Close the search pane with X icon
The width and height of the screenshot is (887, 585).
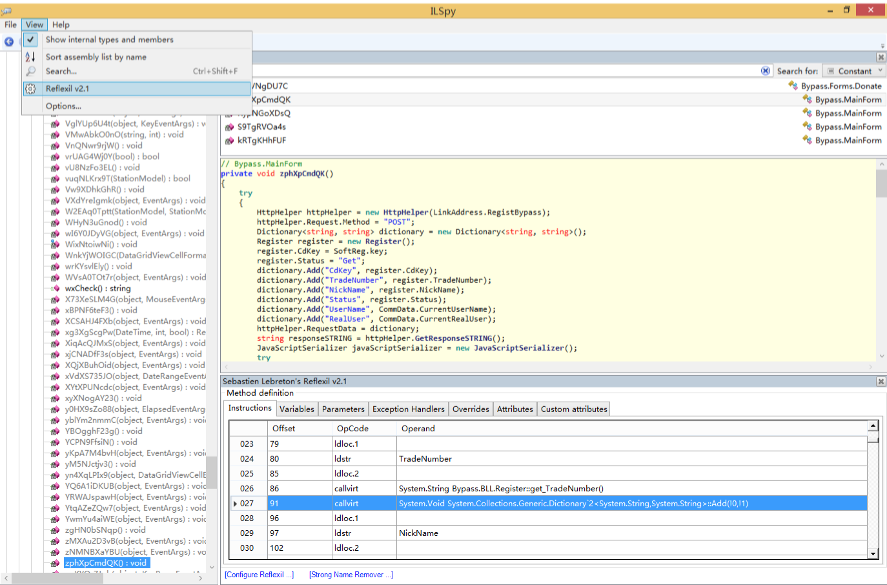(x=881, y=57)
